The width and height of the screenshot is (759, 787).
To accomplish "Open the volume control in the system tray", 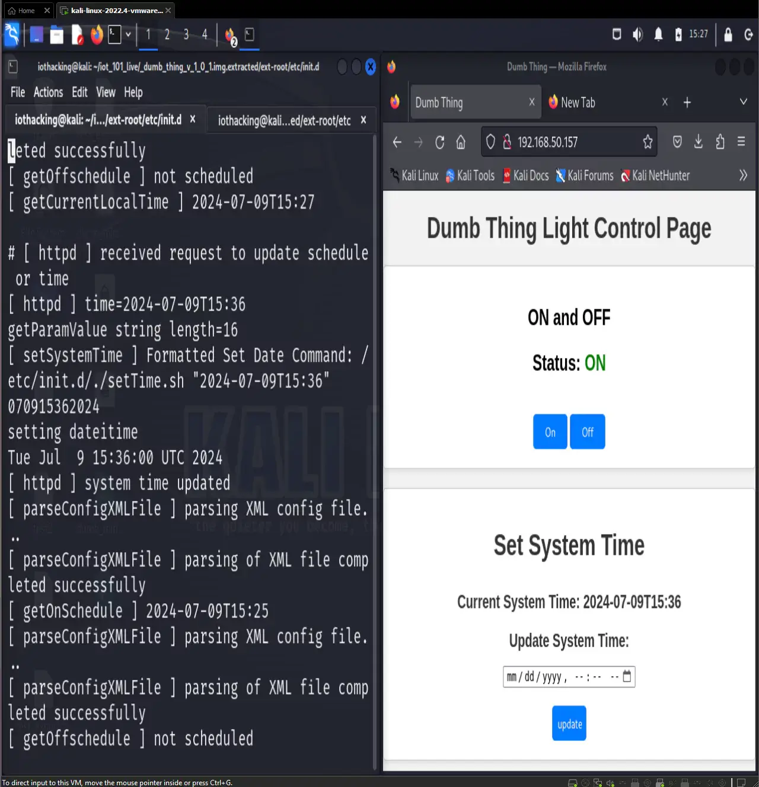I will (x=637, y=34).
